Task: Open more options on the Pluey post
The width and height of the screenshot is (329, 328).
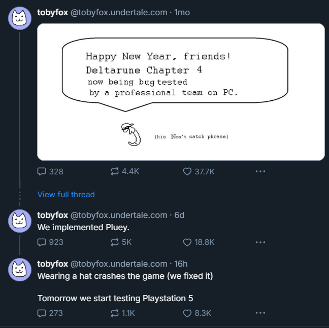Action: point(260,242)
